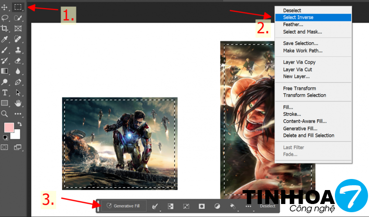Activate the Crop tool
Viewport: 369px width, 217px height.
5,29
